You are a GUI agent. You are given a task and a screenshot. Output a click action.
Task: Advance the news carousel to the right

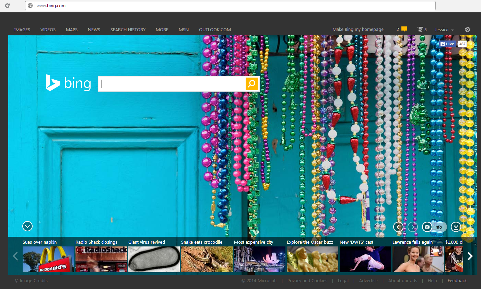(470, 256)
